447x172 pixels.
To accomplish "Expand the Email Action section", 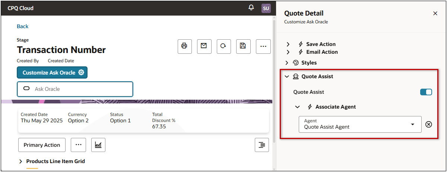I will tap(288, 52).
